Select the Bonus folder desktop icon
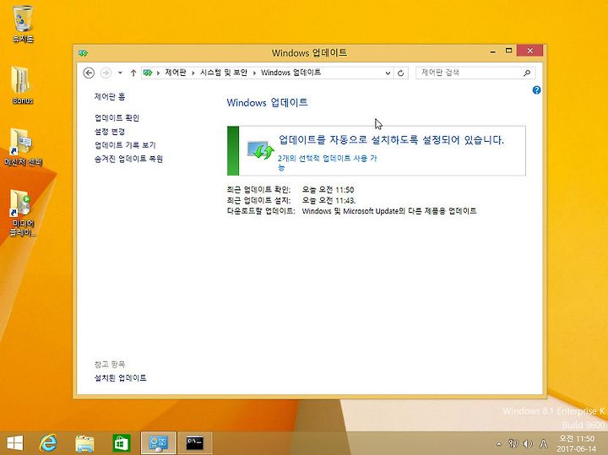 point(23,85)
